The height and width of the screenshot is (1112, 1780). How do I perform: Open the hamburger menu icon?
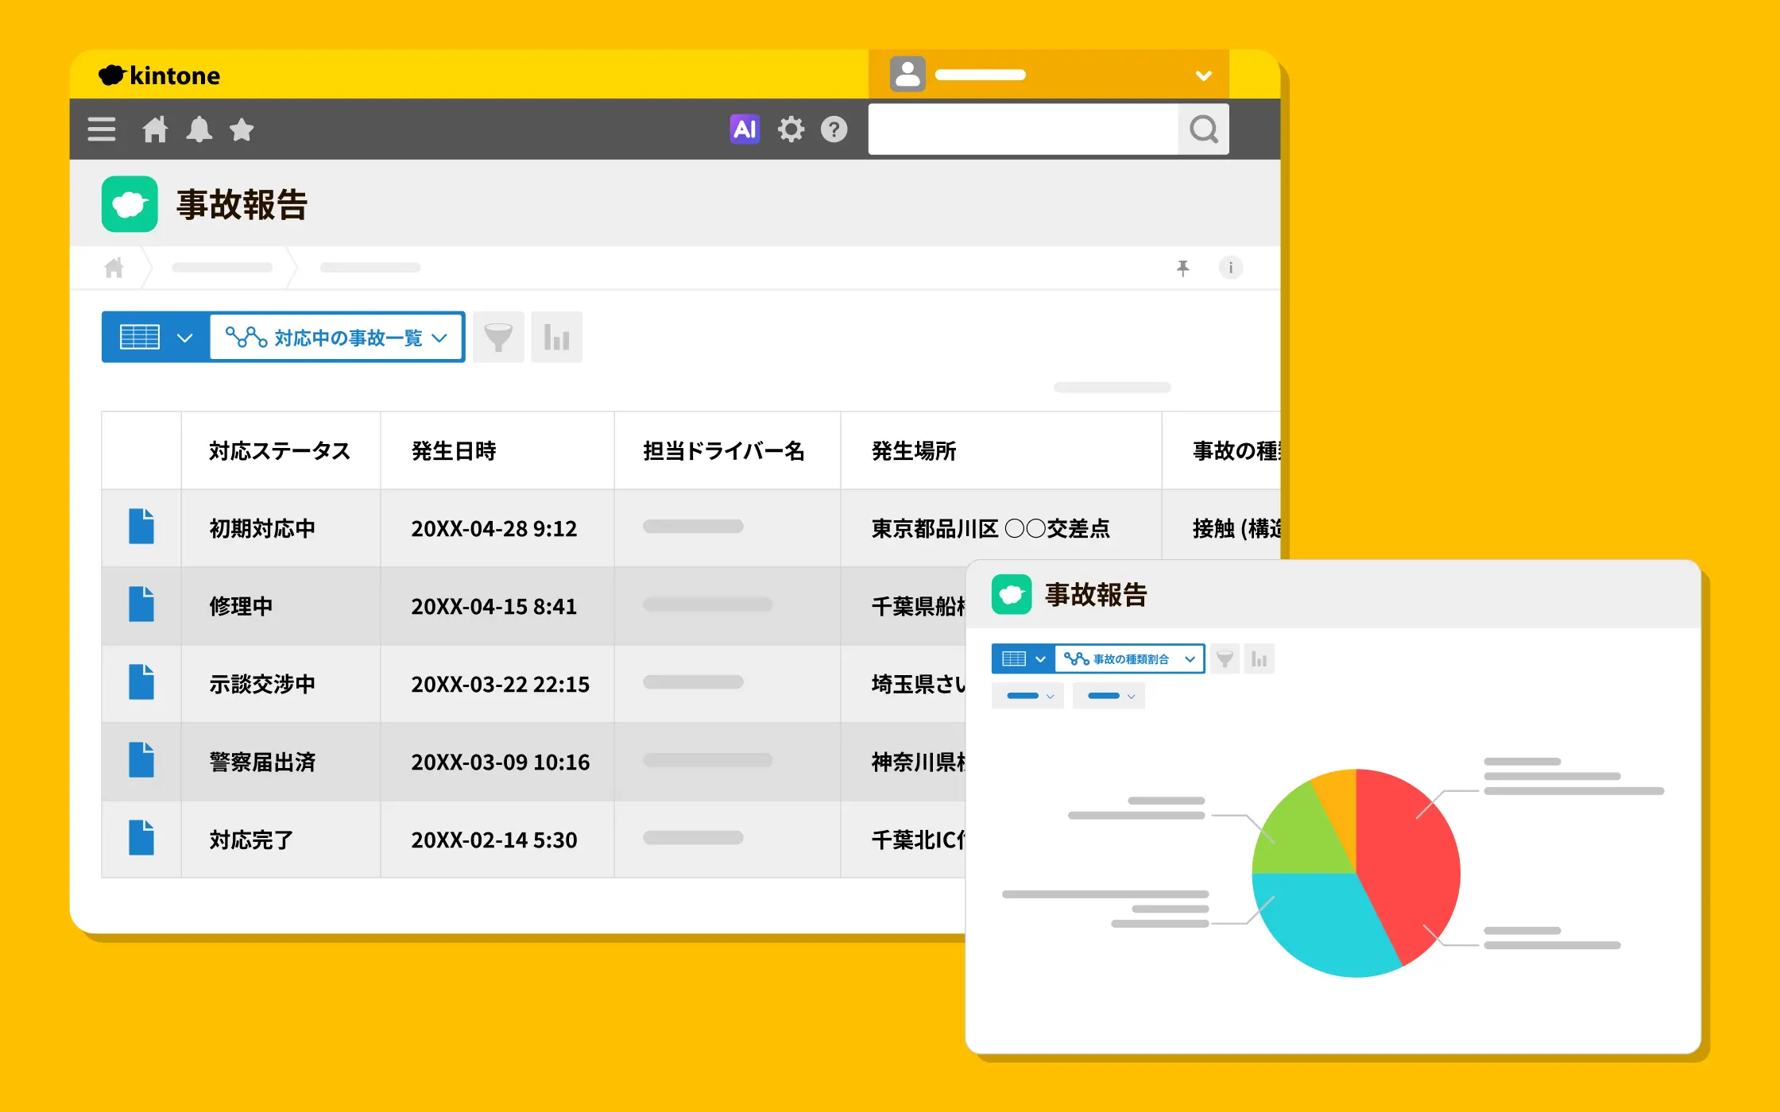[x=102, y=129]
